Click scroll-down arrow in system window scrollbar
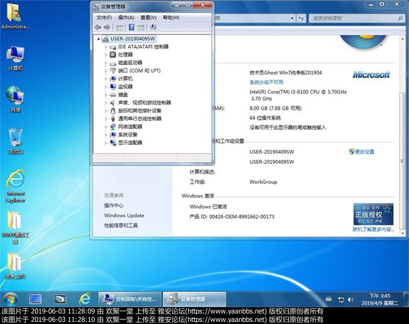This screenshot has width=409, height=324. pyautogui.click(x=403, y=233)
